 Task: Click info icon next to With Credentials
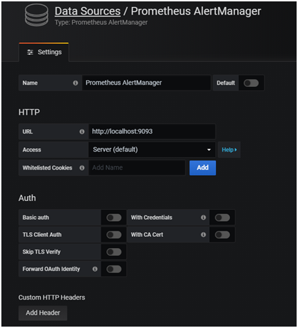point(204,218)
